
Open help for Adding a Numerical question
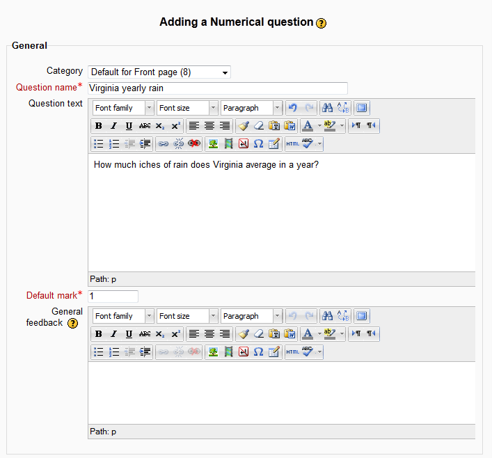coord(321,23)
